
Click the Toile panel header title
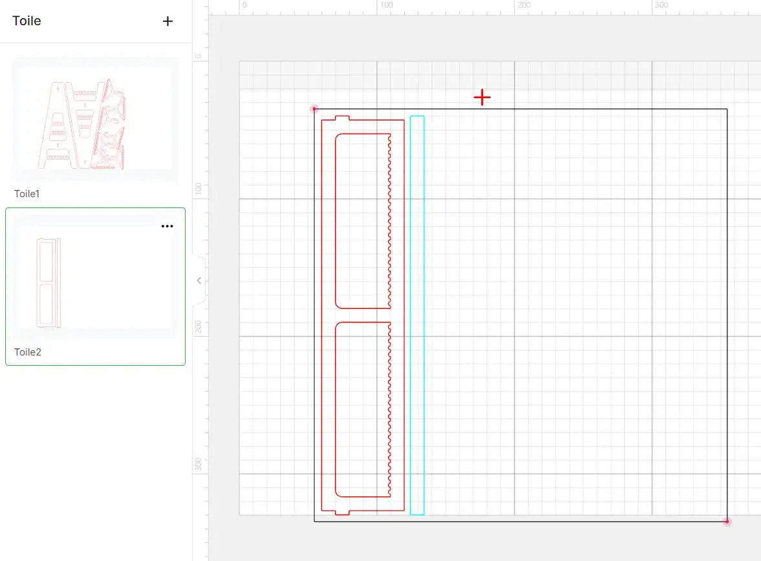pyautogui.click(x=27, y=21)
